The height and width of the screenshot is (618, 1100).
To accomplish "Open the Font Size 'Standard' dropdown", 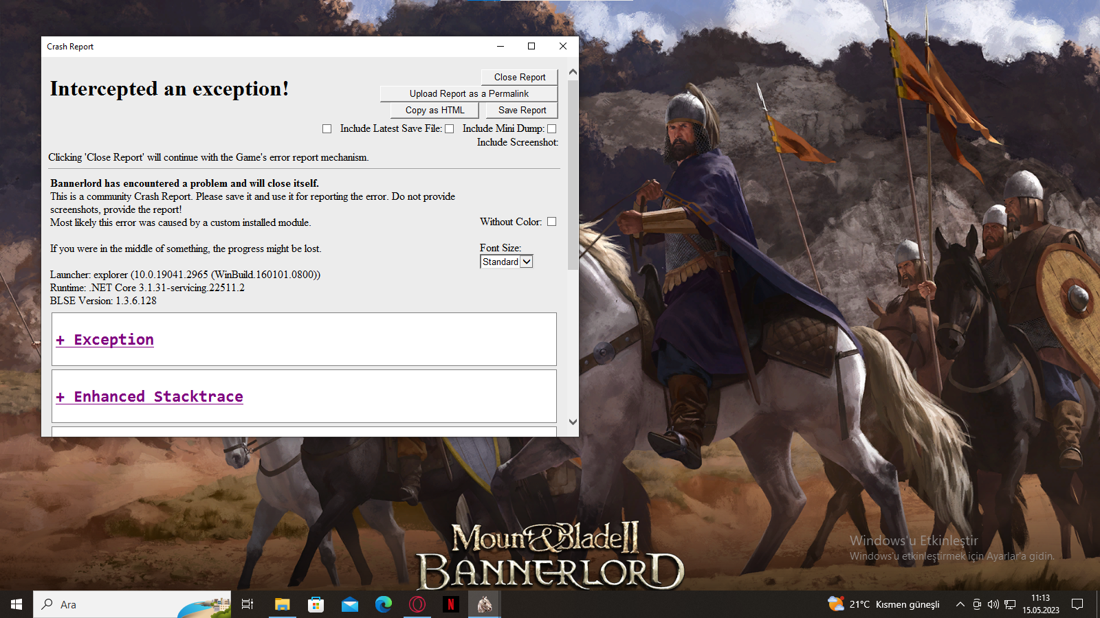I will 506,262.
